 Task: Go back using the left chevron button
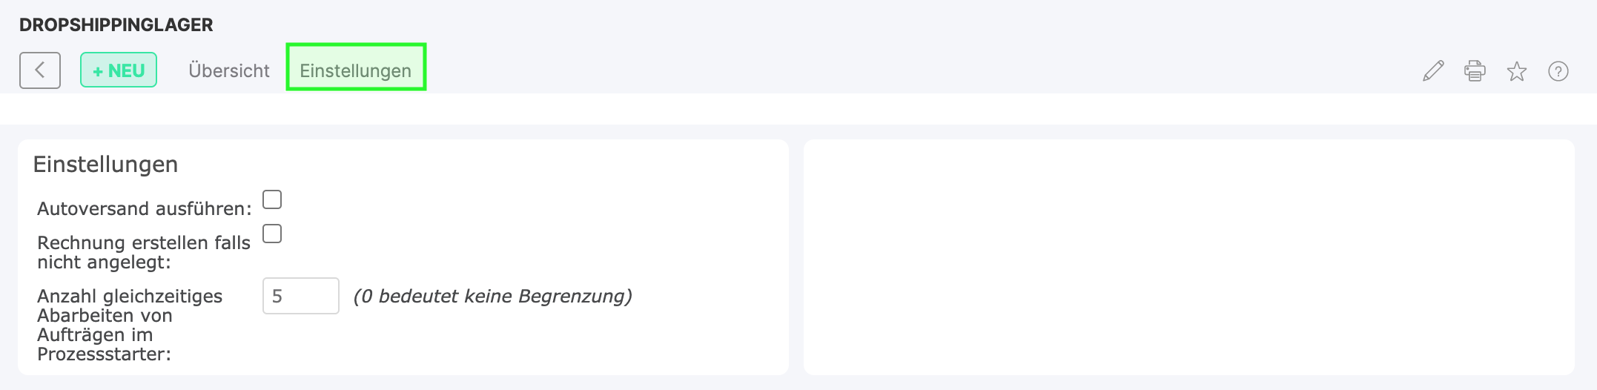click(40, 70)
